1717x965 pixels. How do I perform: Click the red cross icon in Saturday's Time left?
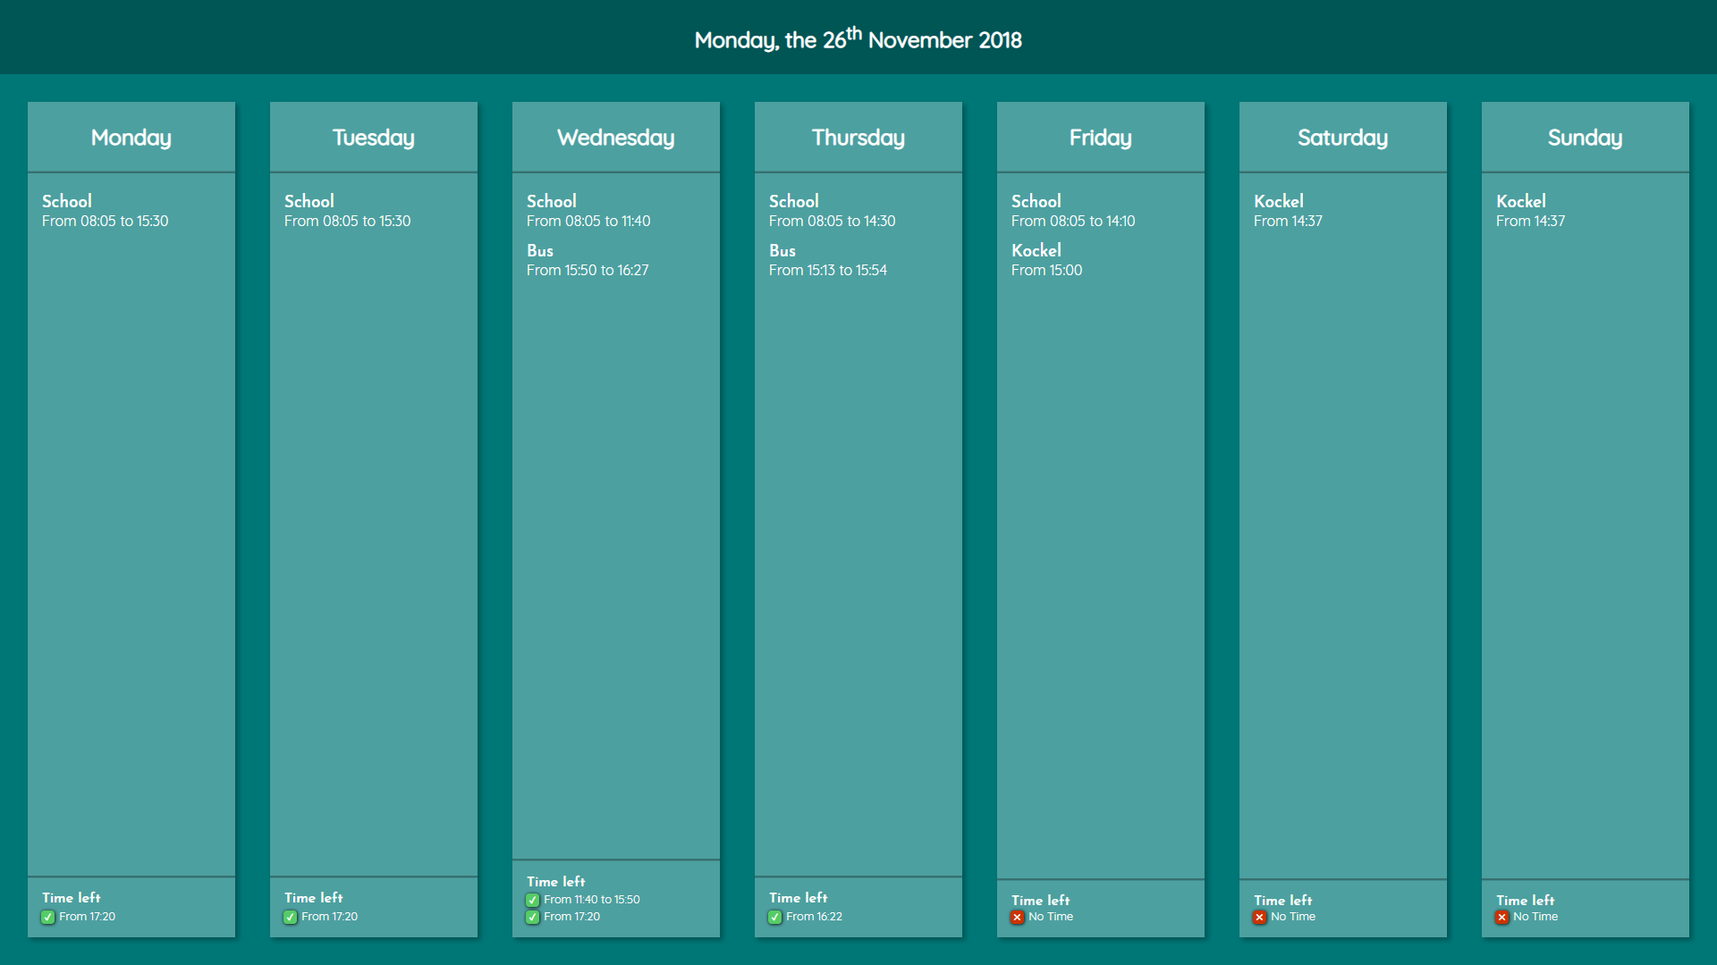pos(1260,917)
